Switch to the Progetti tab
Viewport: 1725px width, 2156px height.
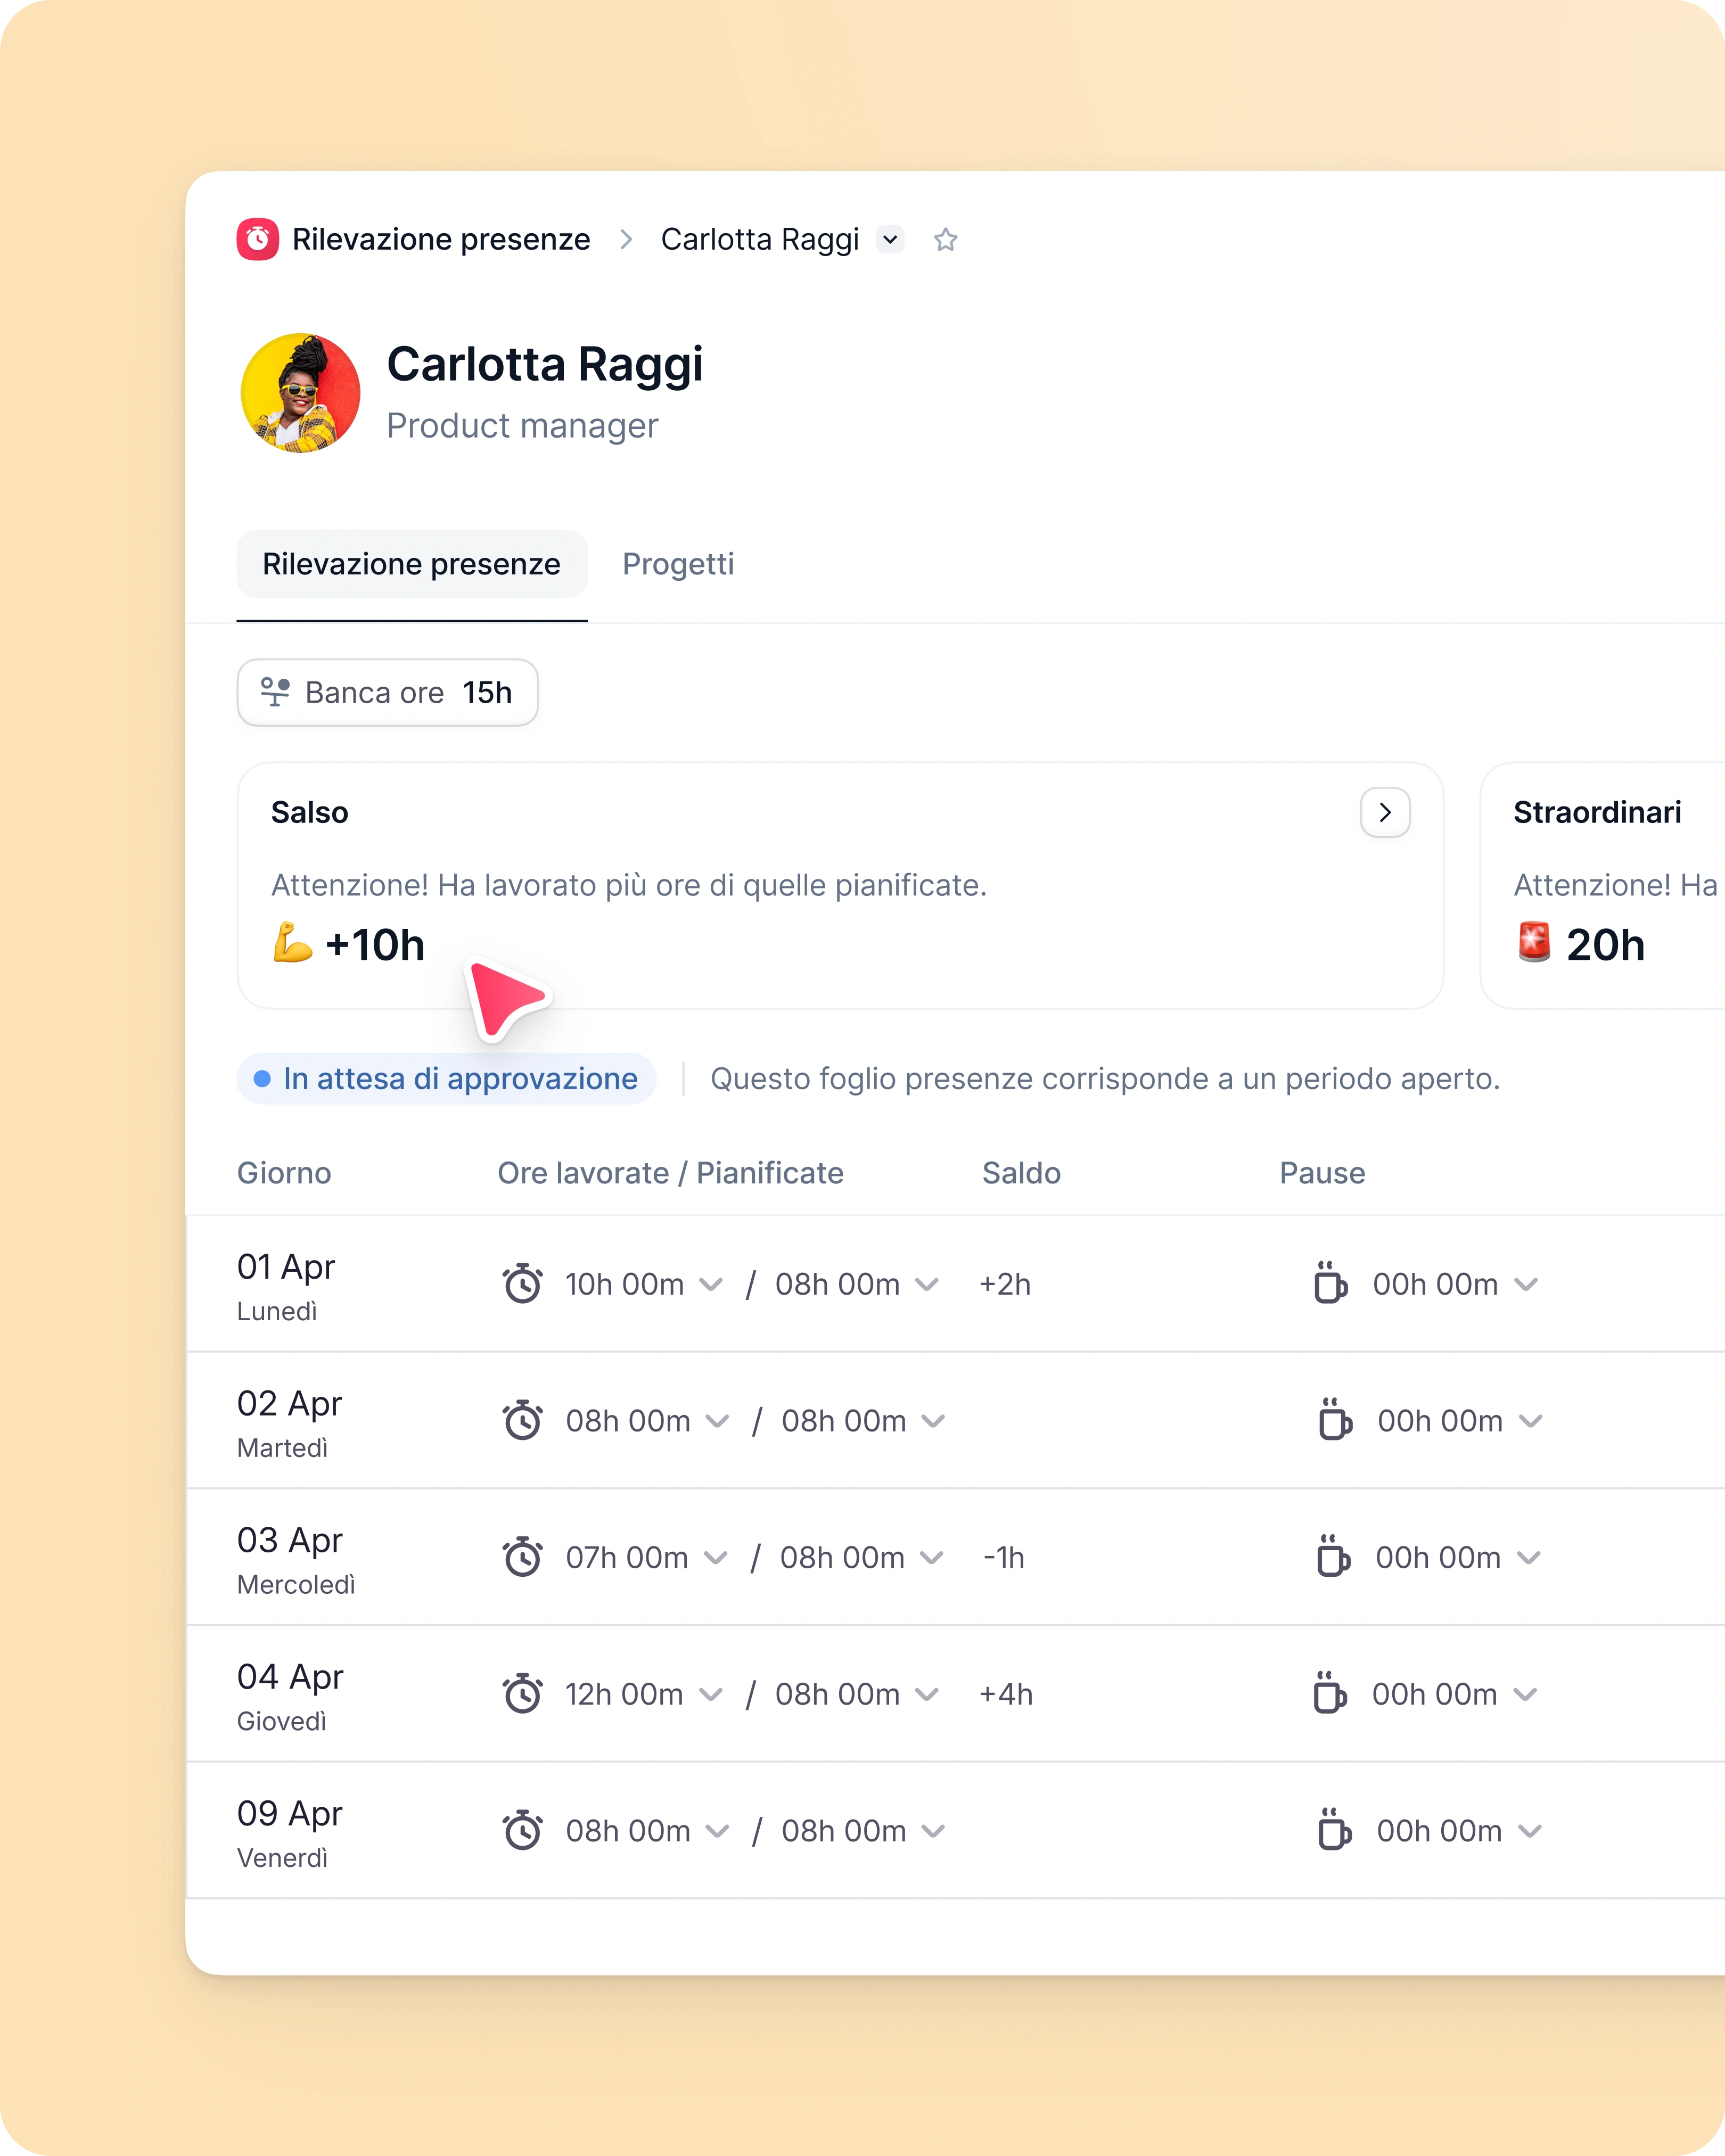pos(678,564)
